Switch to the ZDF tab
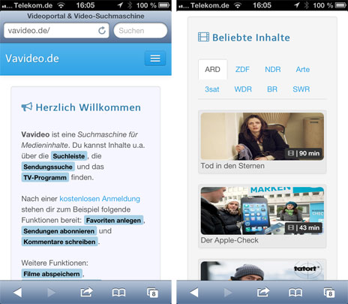The image size is (348, 304). (x=242, y=69)
